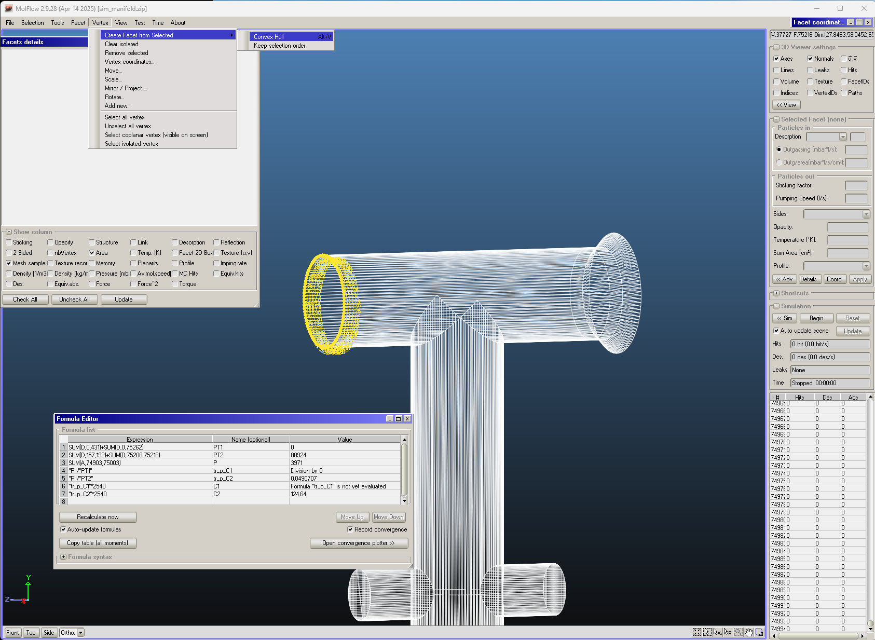This screenshot has height=640, width=875.
Task: Activate the trajectory point selection tool
Action: (728, 632)
